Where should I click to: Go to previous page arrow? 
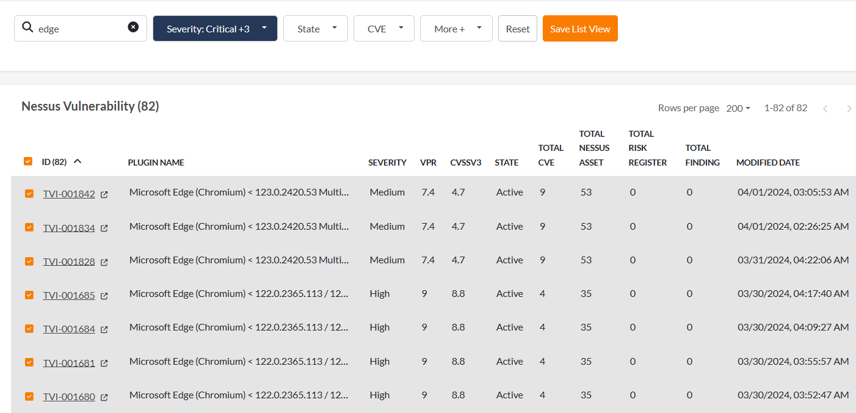[825, 109]
